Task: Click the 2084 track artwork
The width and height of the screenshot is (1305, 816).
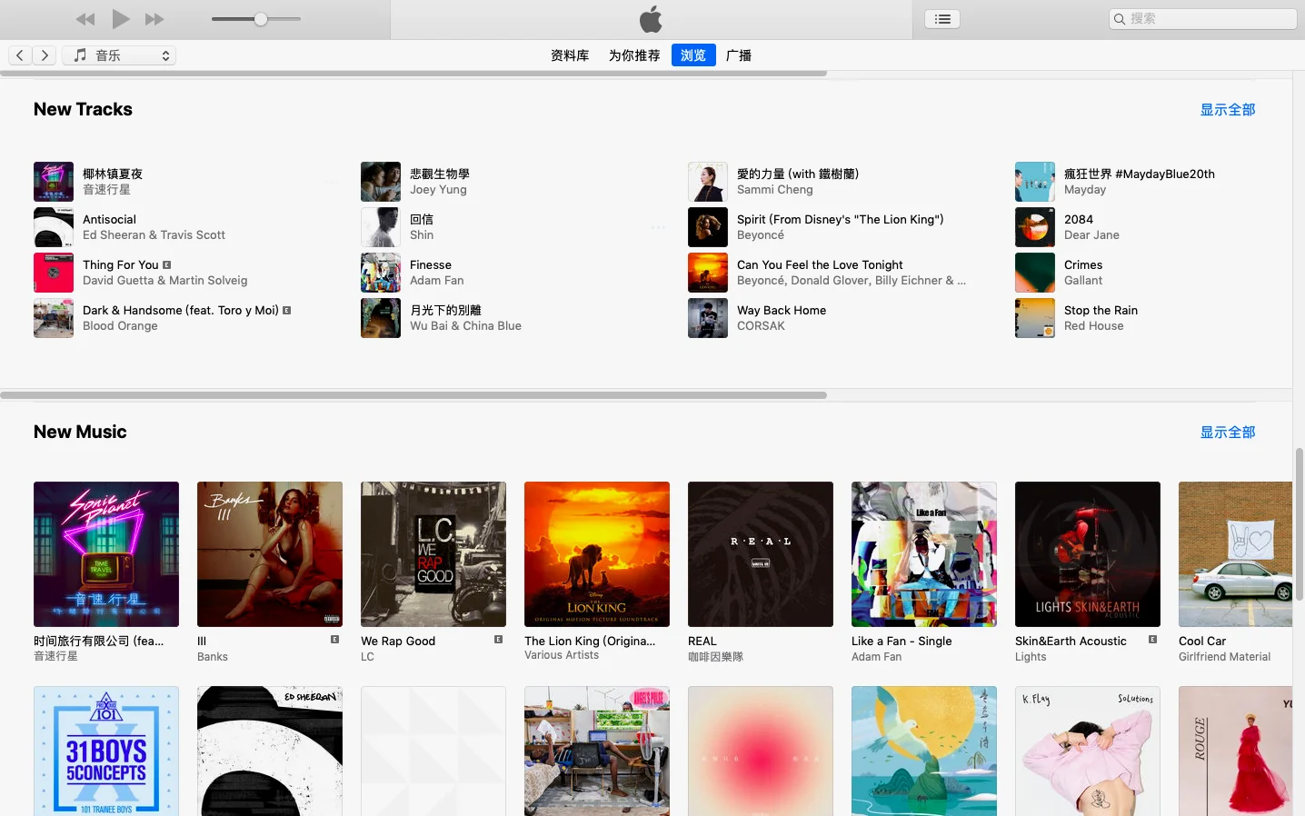Action: [1035, 227]
